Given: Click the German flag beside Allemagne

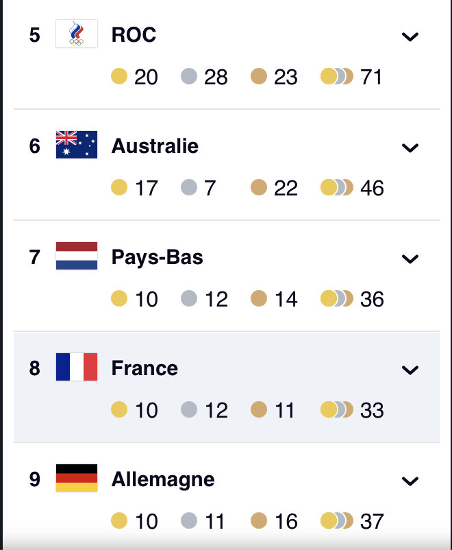Looking at the screenshot, I should point(77,478).
